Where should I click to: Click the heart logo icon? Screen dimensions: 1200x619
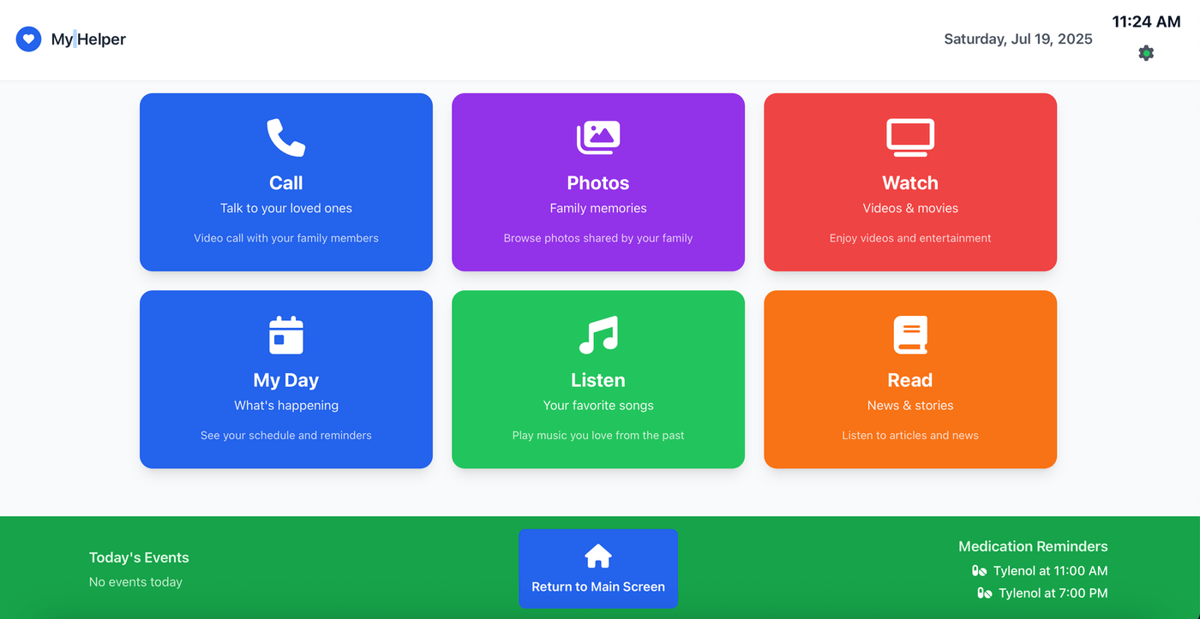(28, 39)
